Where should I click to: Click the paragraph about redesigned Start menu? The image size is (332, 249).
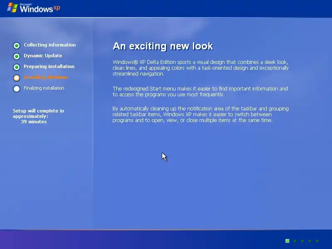pos(200,91)
